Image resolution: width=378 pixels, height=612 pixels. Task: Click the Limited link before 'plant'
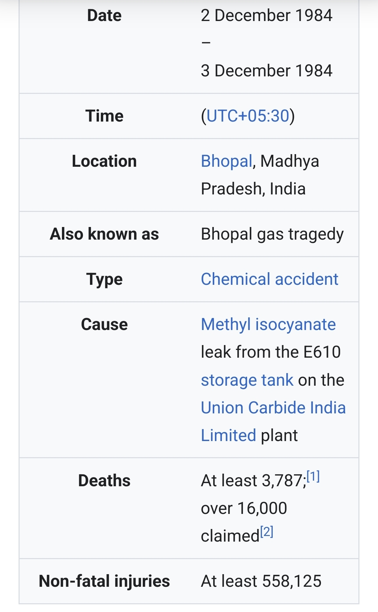229,435
